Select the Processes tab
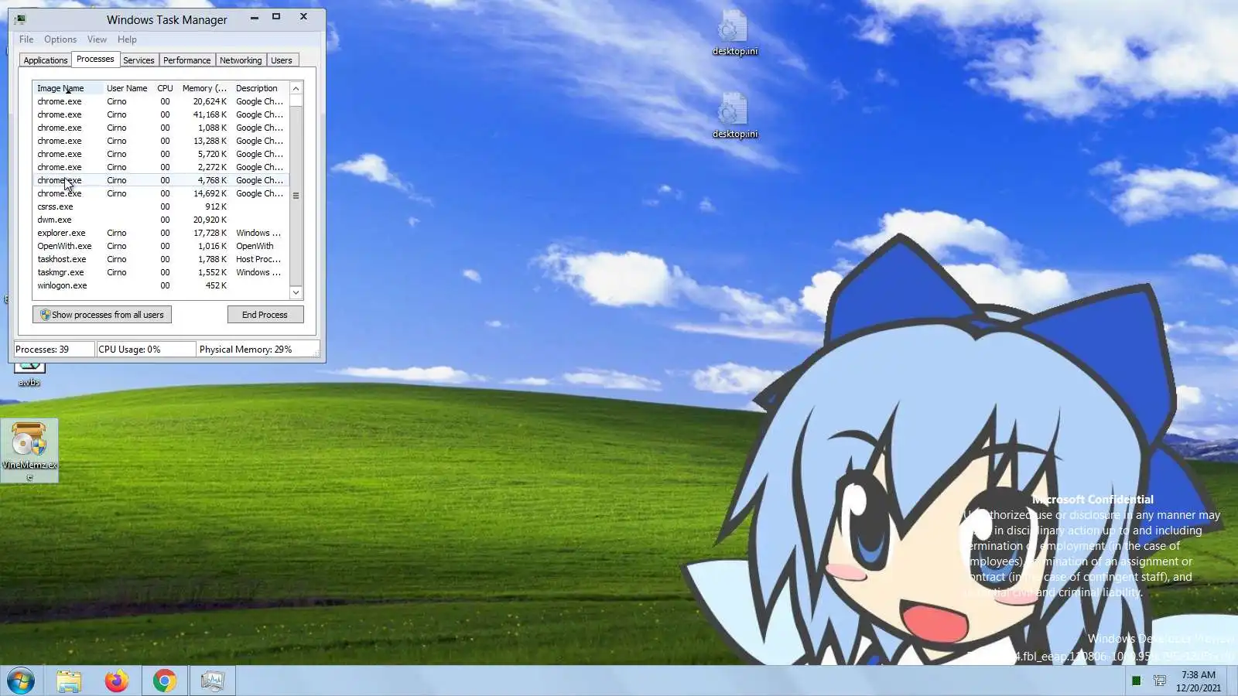 (x=95, y=59)
